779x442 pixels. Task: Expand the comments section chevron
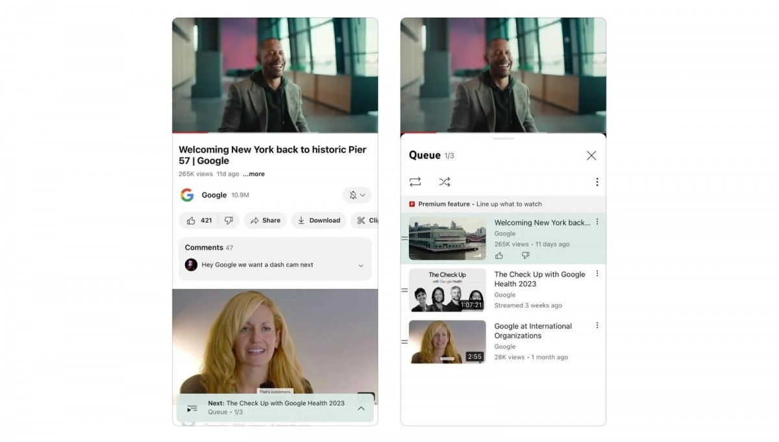(x=361, y=265)
